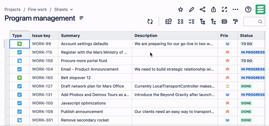Click the story type icon for WORK-165
The width and height of the screenshot is (269, 126).
pos(20,78)
